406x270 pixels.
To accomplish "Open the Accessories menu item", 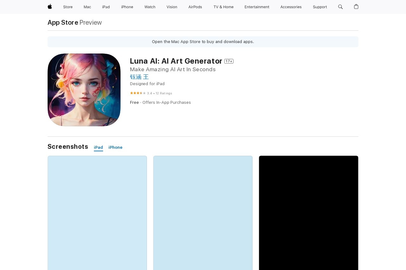I will (291, 7).
